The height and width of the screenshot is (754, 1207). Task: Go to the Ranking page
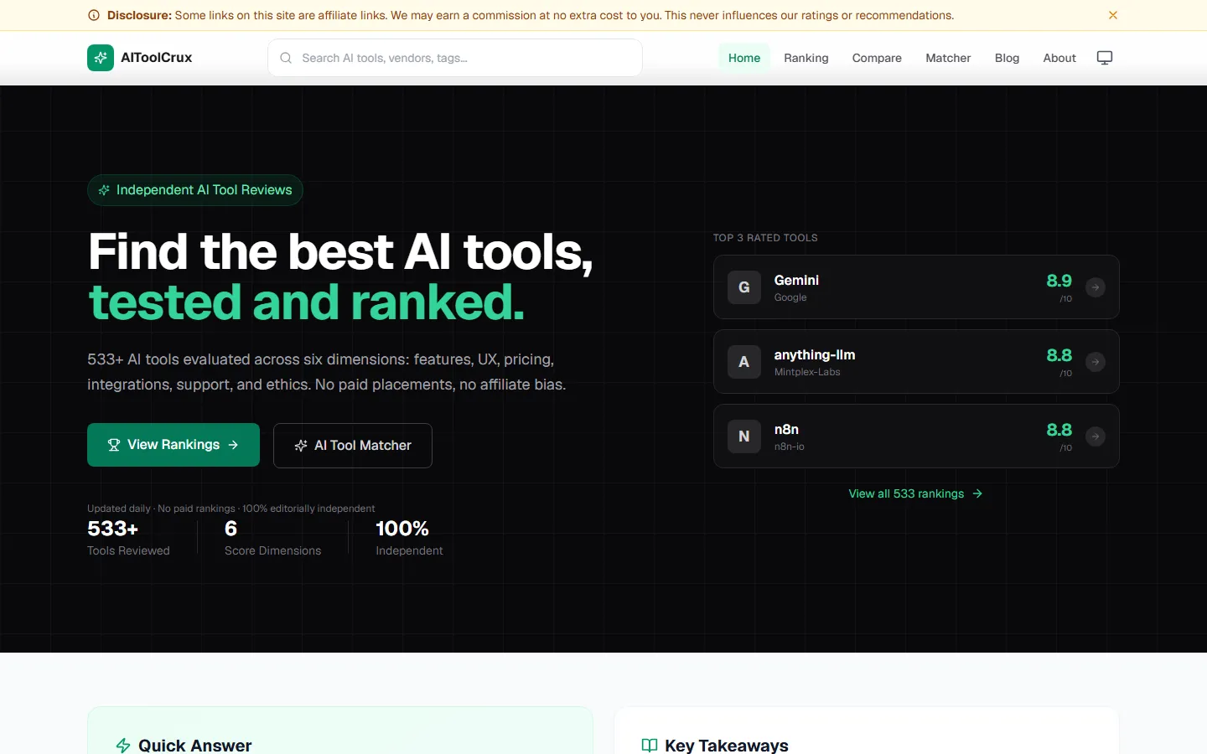tap(806, 58)
